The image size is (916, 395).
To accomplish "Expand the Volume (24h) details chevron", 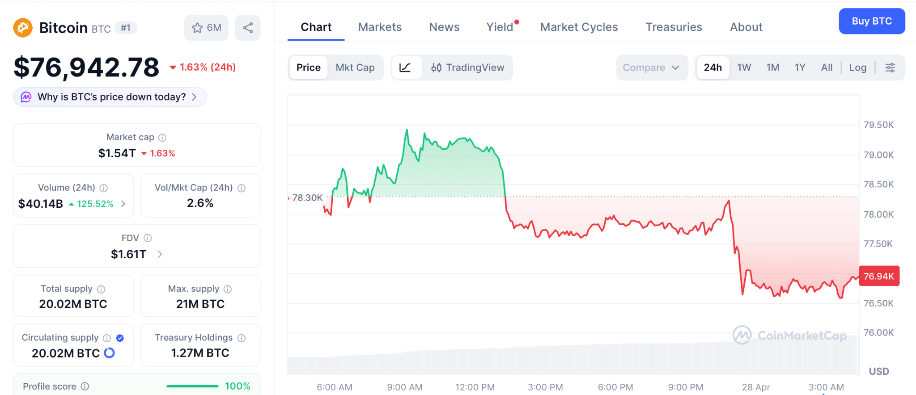I will coord(123,204).
